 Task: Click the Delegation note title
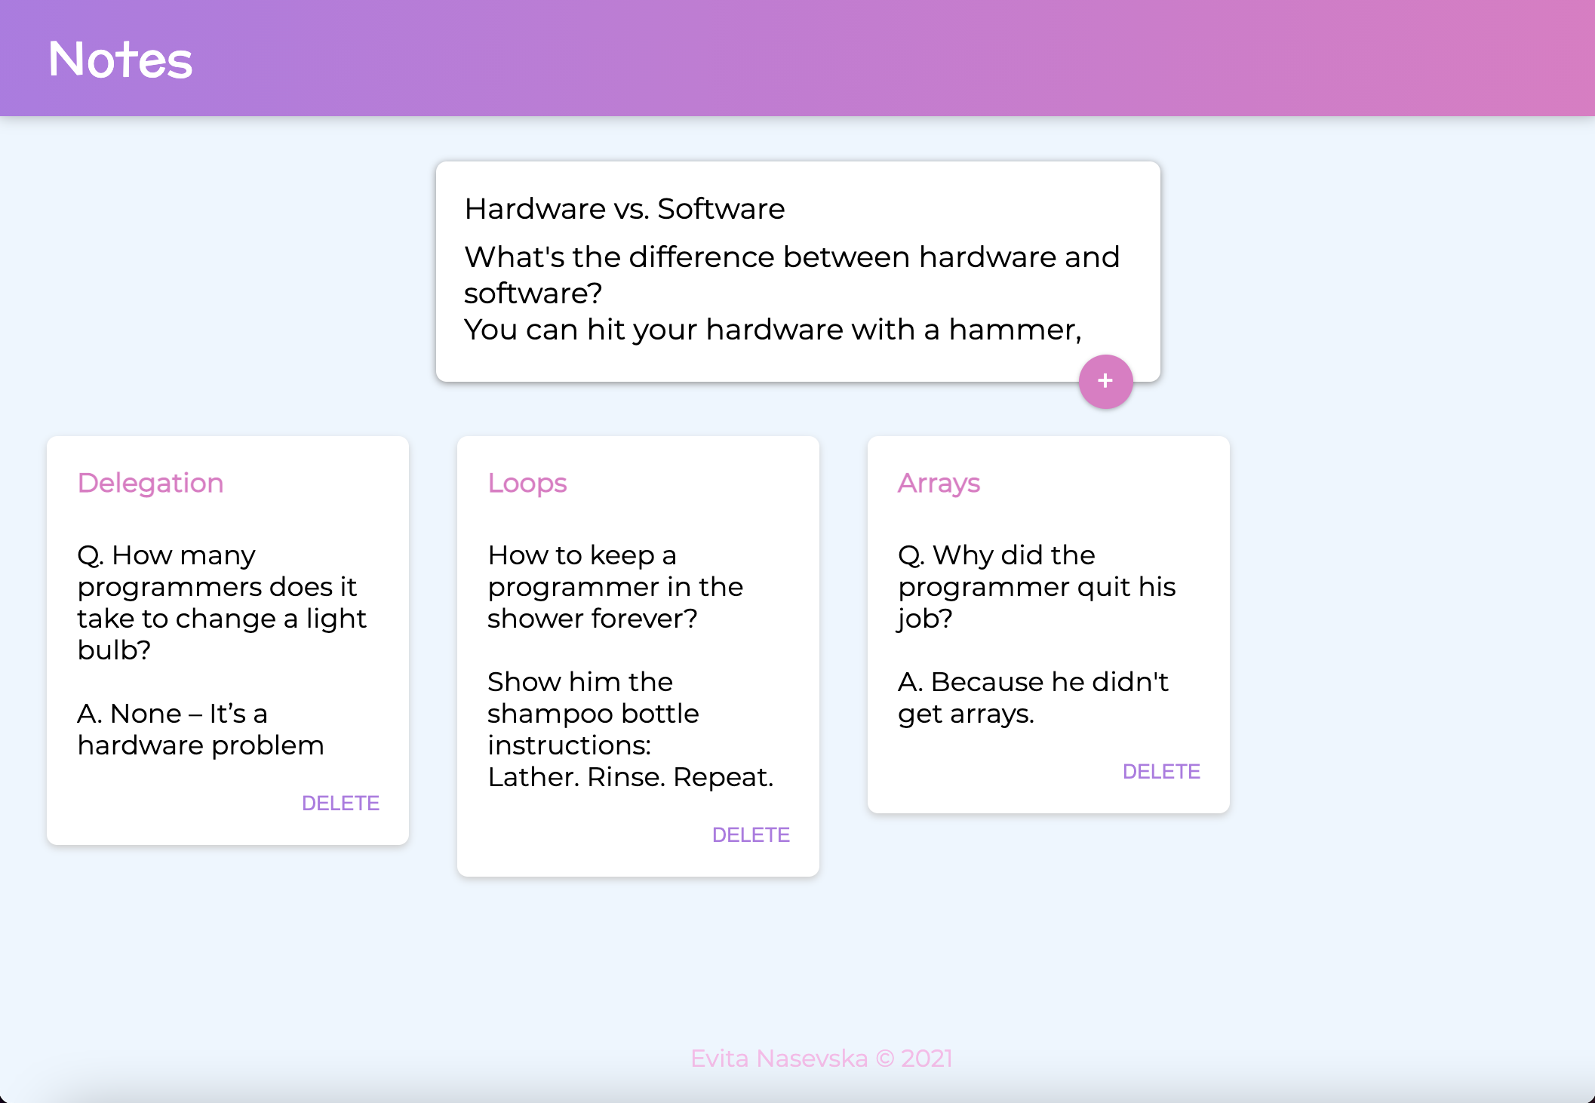click(151, 483)
